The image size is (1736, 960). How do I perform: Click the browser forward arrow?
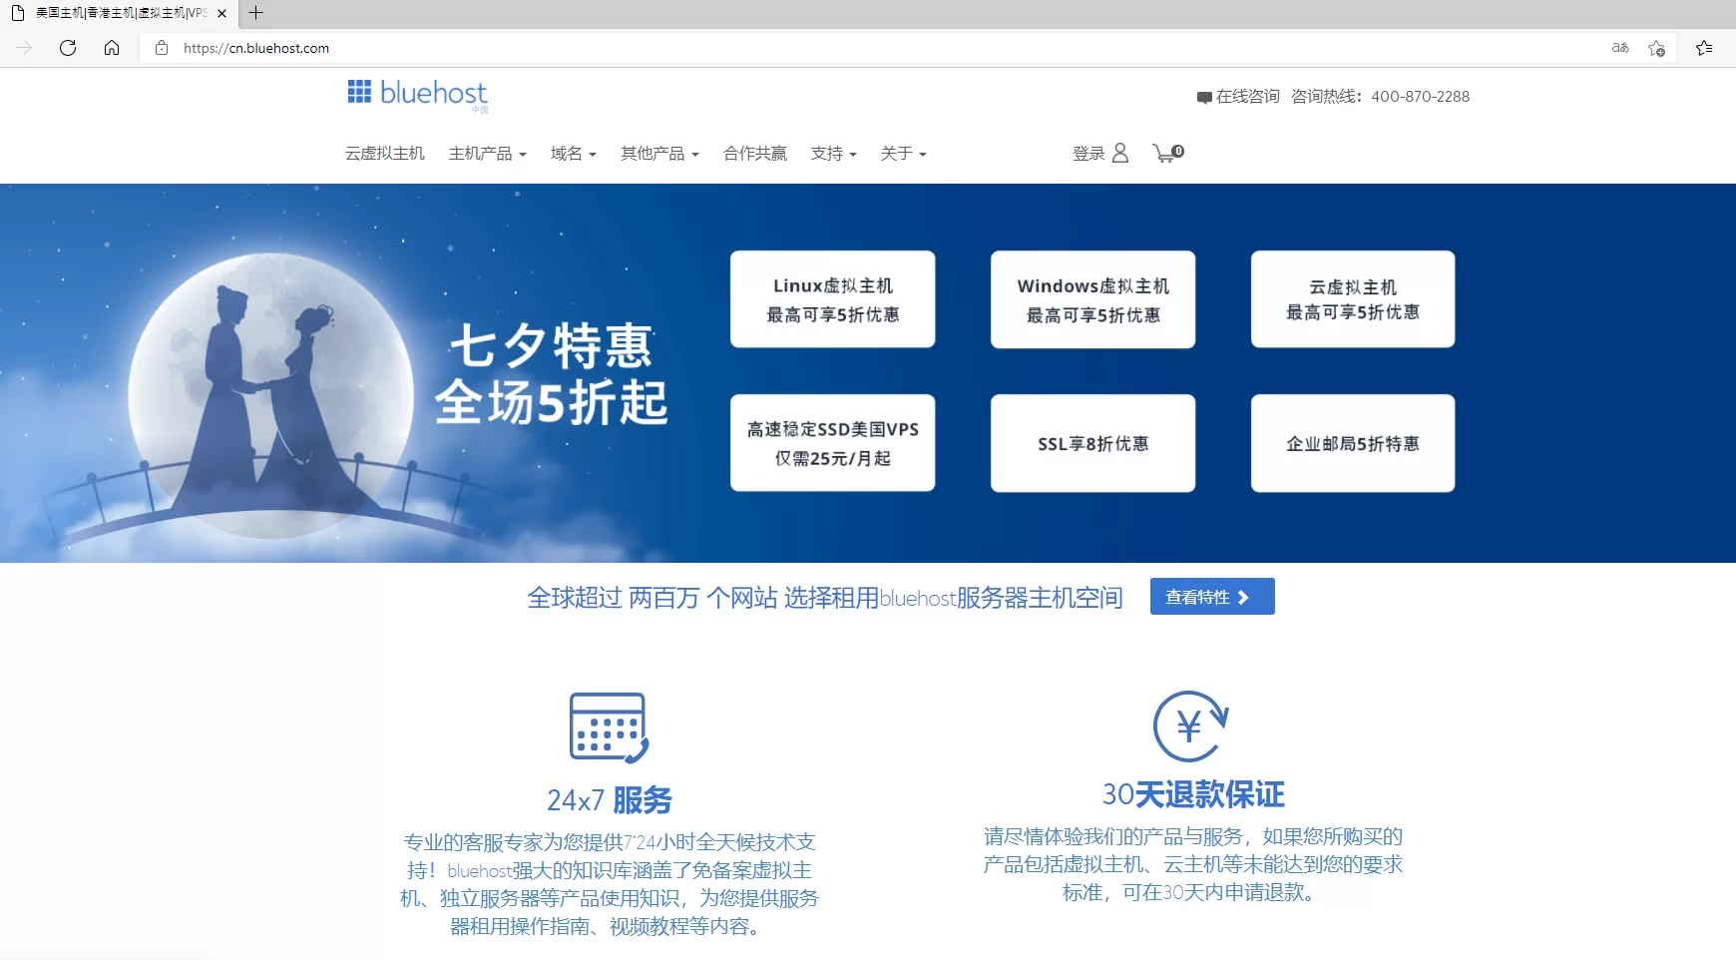click(24, 48)
